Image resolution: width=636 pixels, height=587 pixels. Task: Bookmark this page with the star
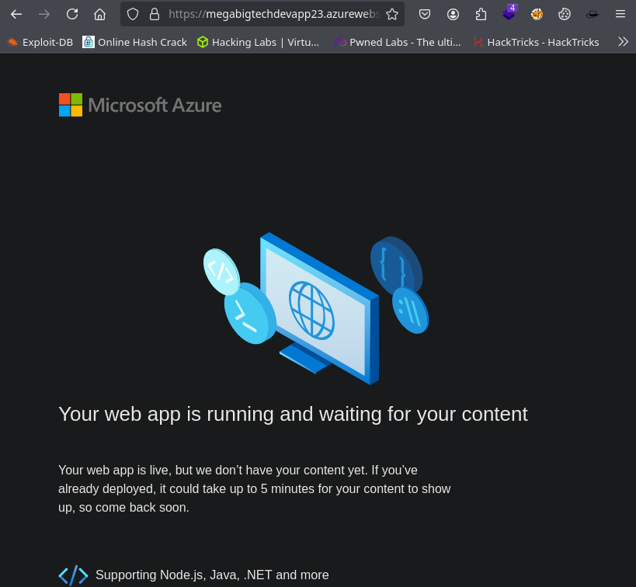[x=392, y=14]
